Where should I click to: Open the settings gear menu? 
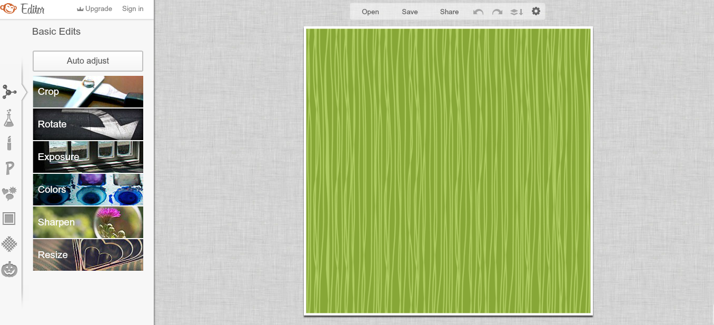[x=535, y=11]
